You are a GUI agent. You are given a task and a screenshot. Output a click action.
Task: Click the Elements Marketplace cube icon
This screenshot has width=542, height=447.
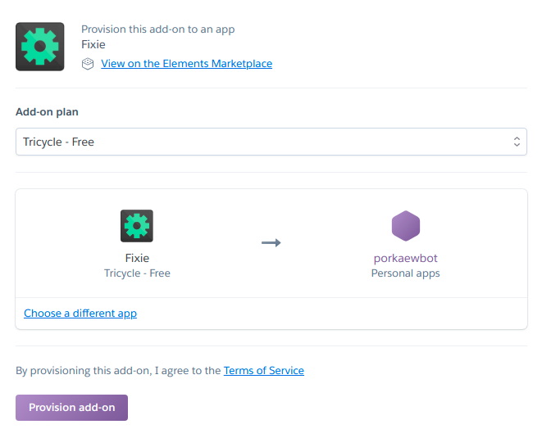coord(88,64)
